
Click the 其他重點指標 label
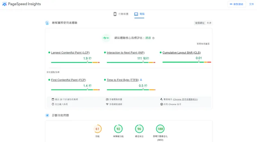(53, 72)
